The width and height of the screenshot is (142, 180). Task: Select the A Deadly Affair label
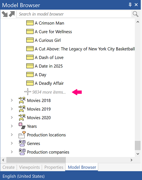click(x=49, y=83)
